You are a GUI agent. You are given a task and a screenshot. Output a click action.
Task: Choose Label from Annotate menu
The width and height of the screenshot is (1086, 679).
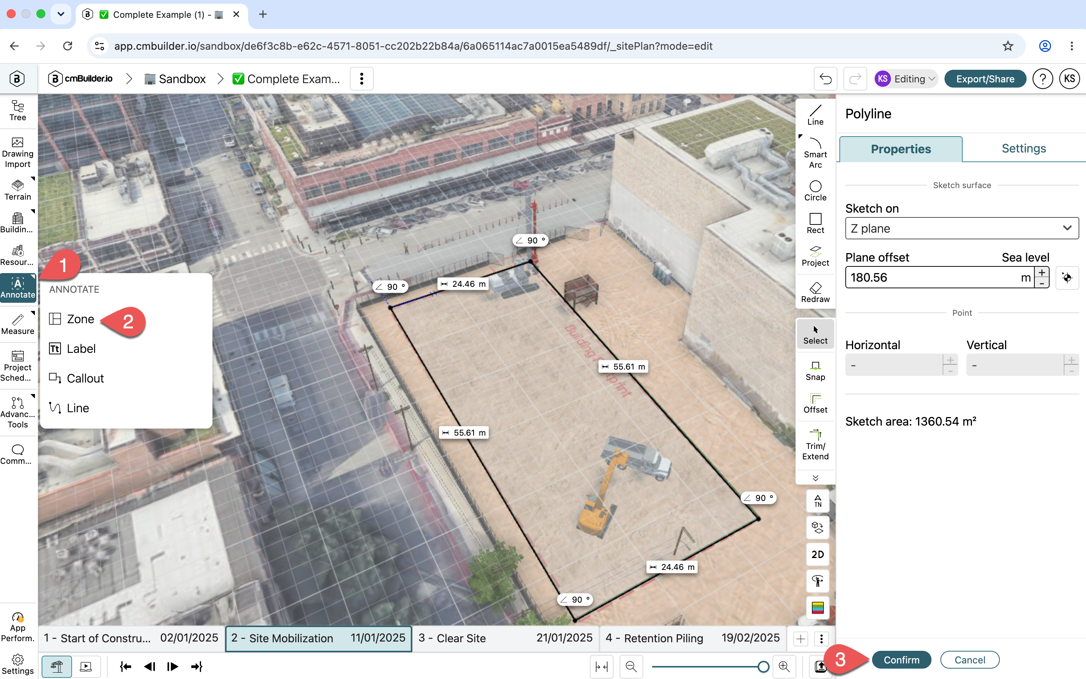point(72,348)
